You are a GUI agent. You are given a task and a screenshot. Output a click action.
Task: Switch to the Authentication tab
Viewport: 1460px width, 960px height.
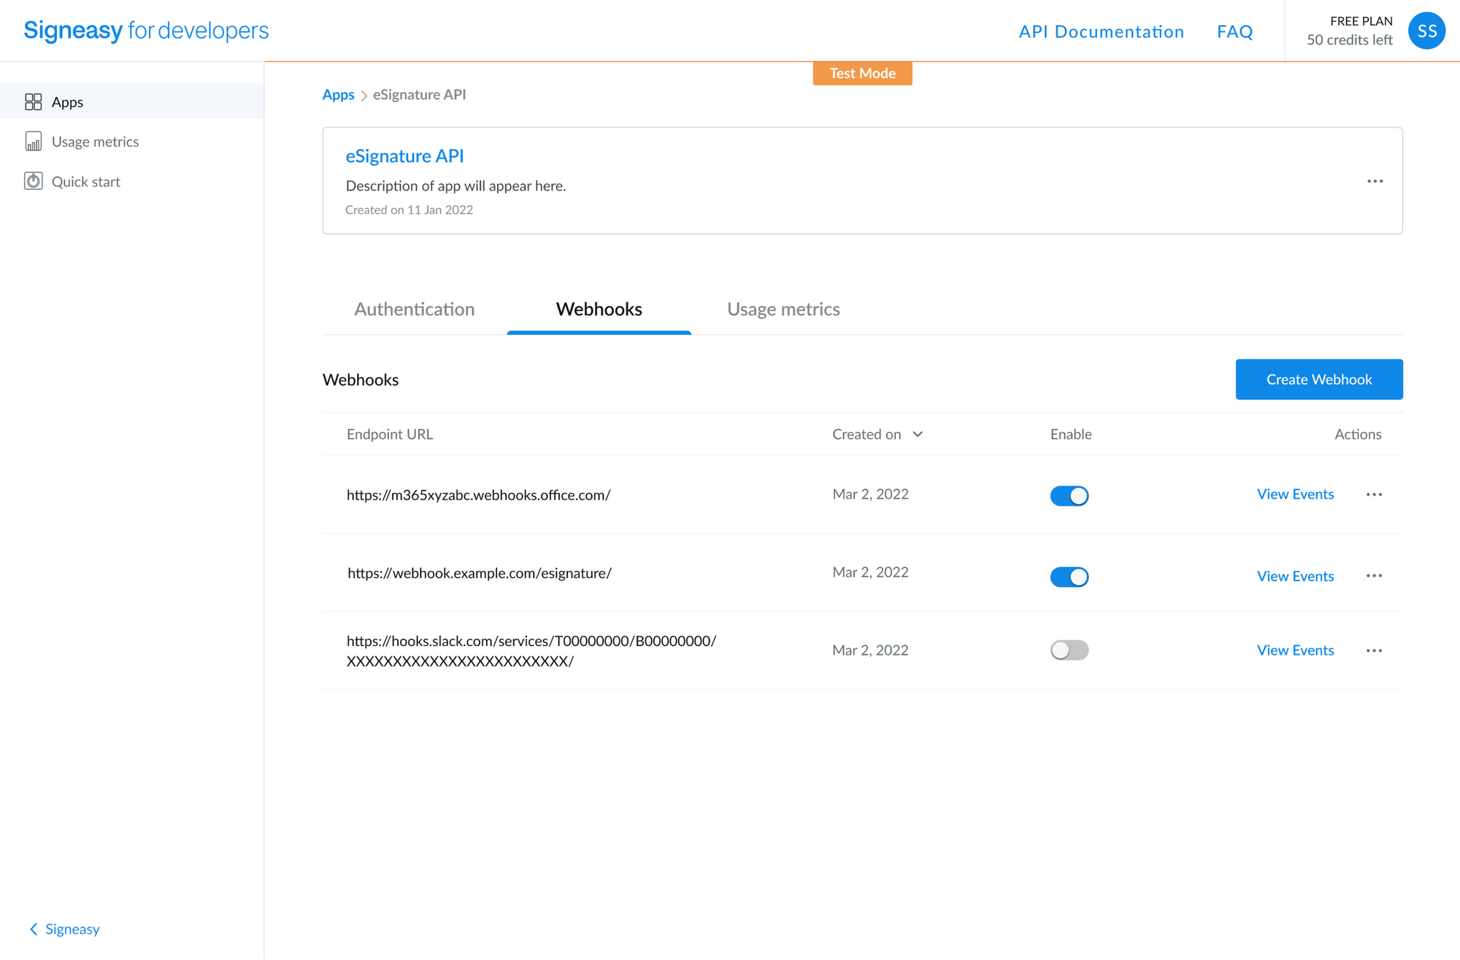pos(414,309)
